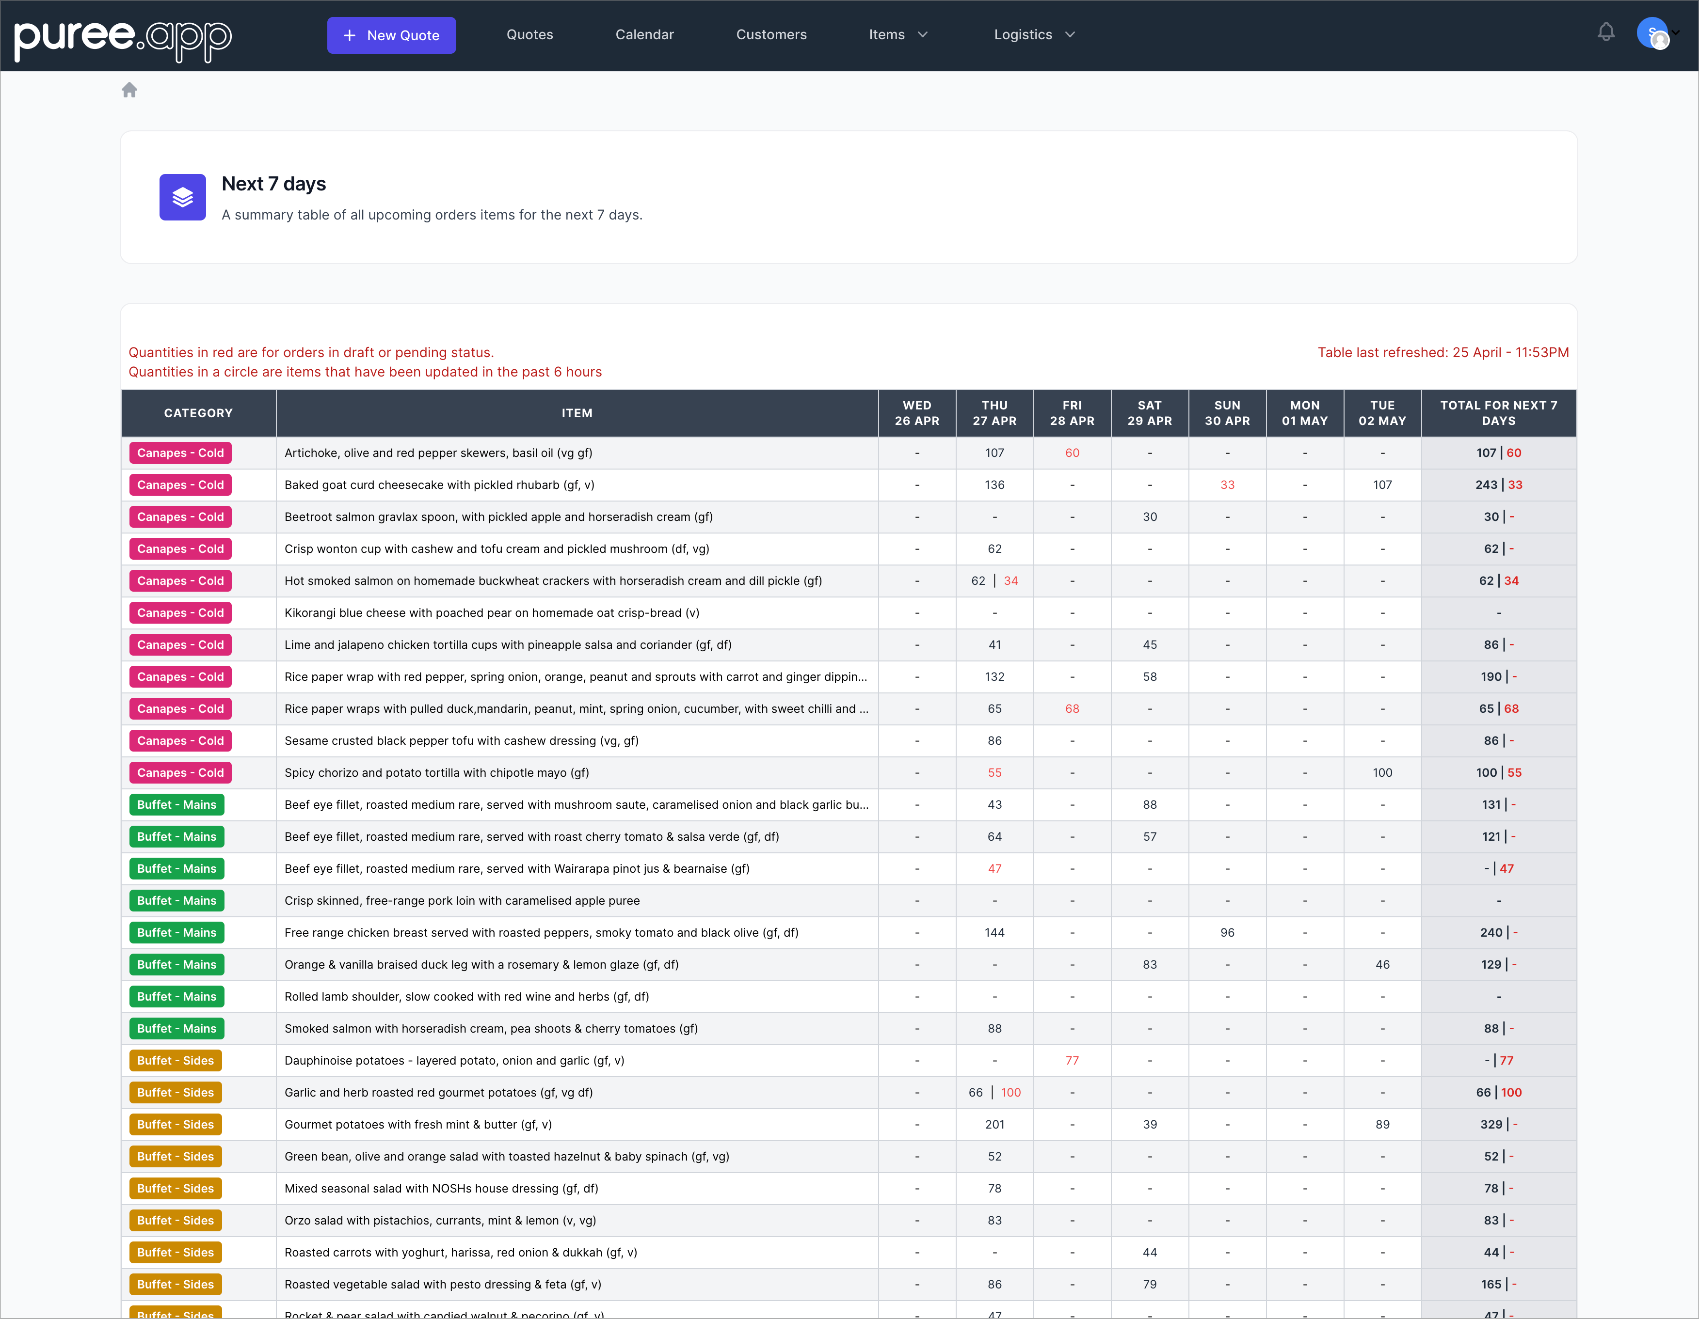Click Mixed seasonal salad with NOSHs dressing
Image resolution: width=1699 pixels, height=1319 pixels.
pos(441,1189)
